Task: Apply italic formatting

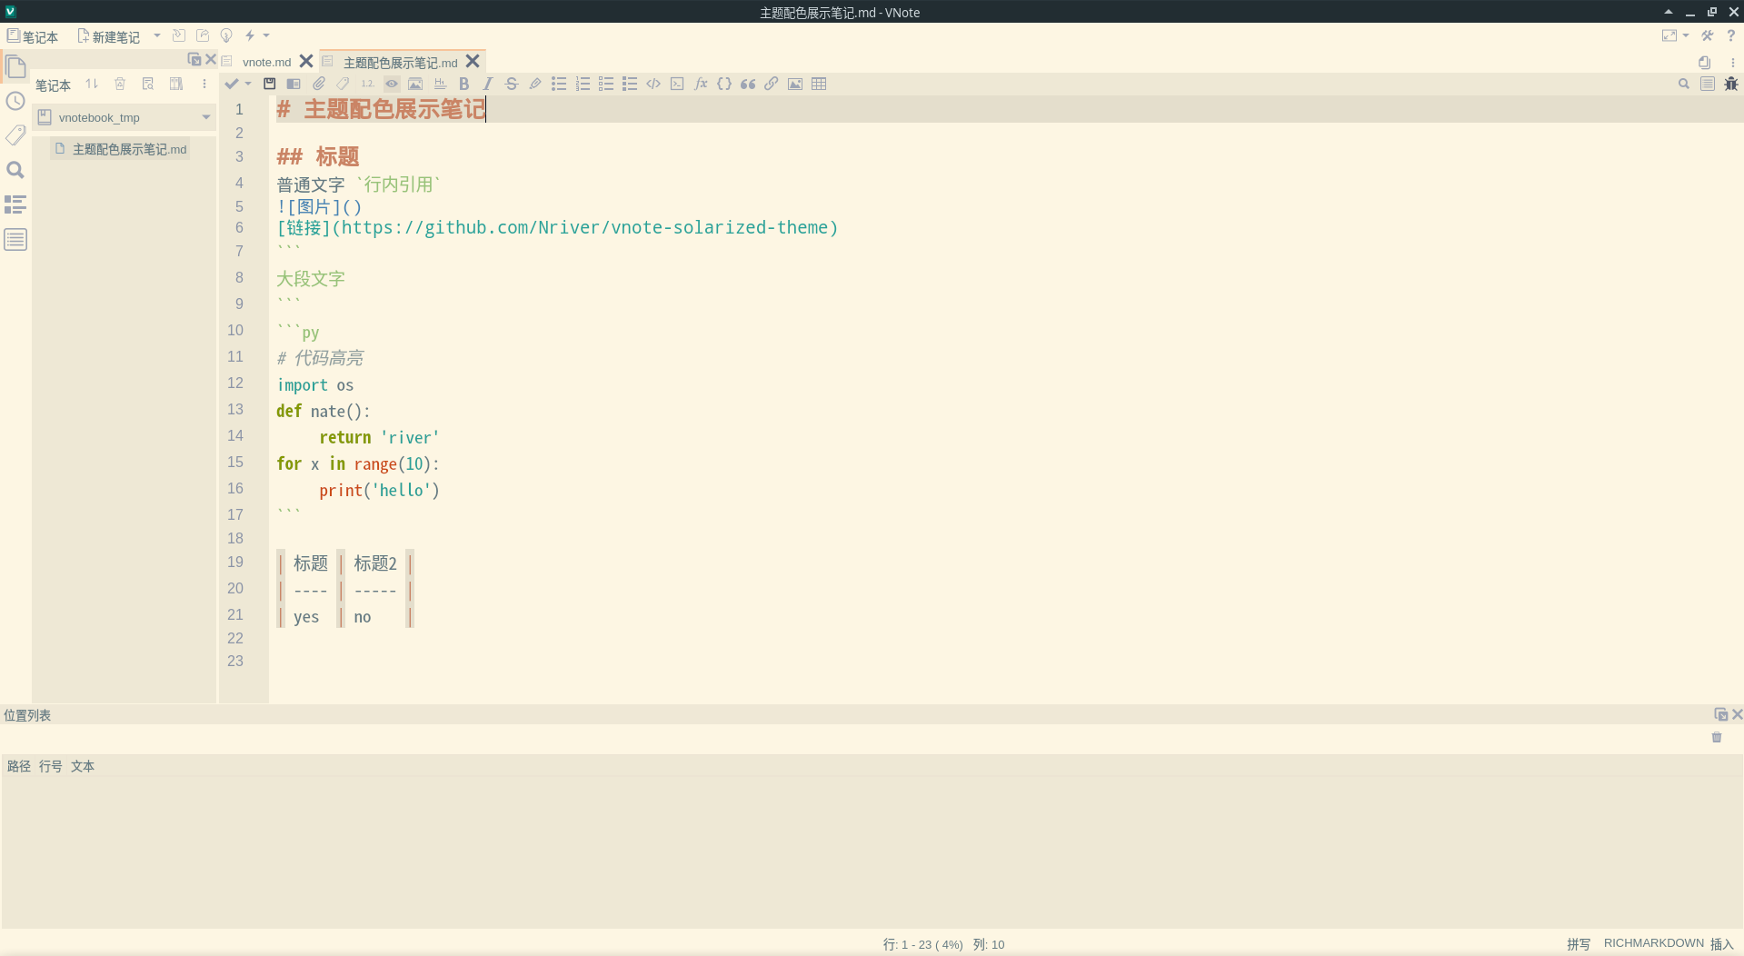Action: (488, 84)
